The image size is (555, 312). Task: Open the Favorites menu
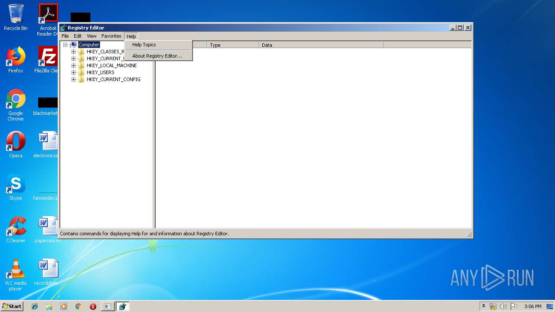(111, 36)
